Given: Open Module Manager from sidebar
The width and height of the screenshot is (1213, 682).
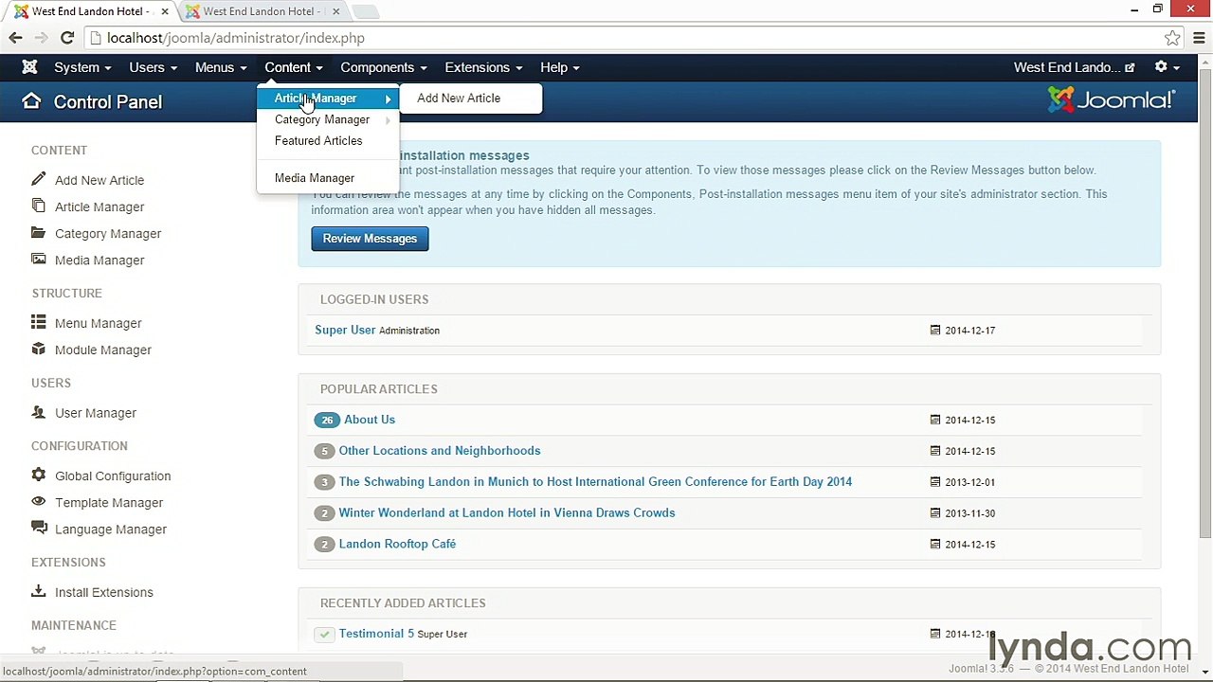Looking at the screenshot, I should tap(103, 350).
